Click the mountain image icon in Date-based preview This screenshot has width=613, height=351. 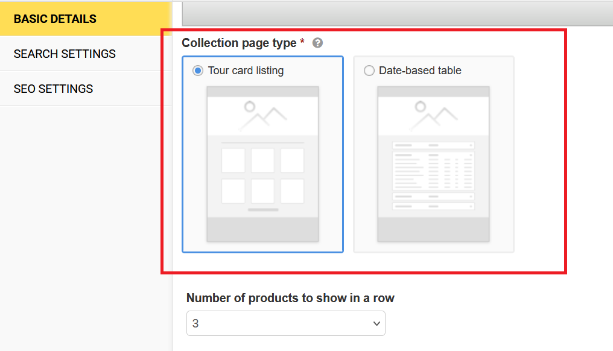pyautogui.click(x=433, y=116)
